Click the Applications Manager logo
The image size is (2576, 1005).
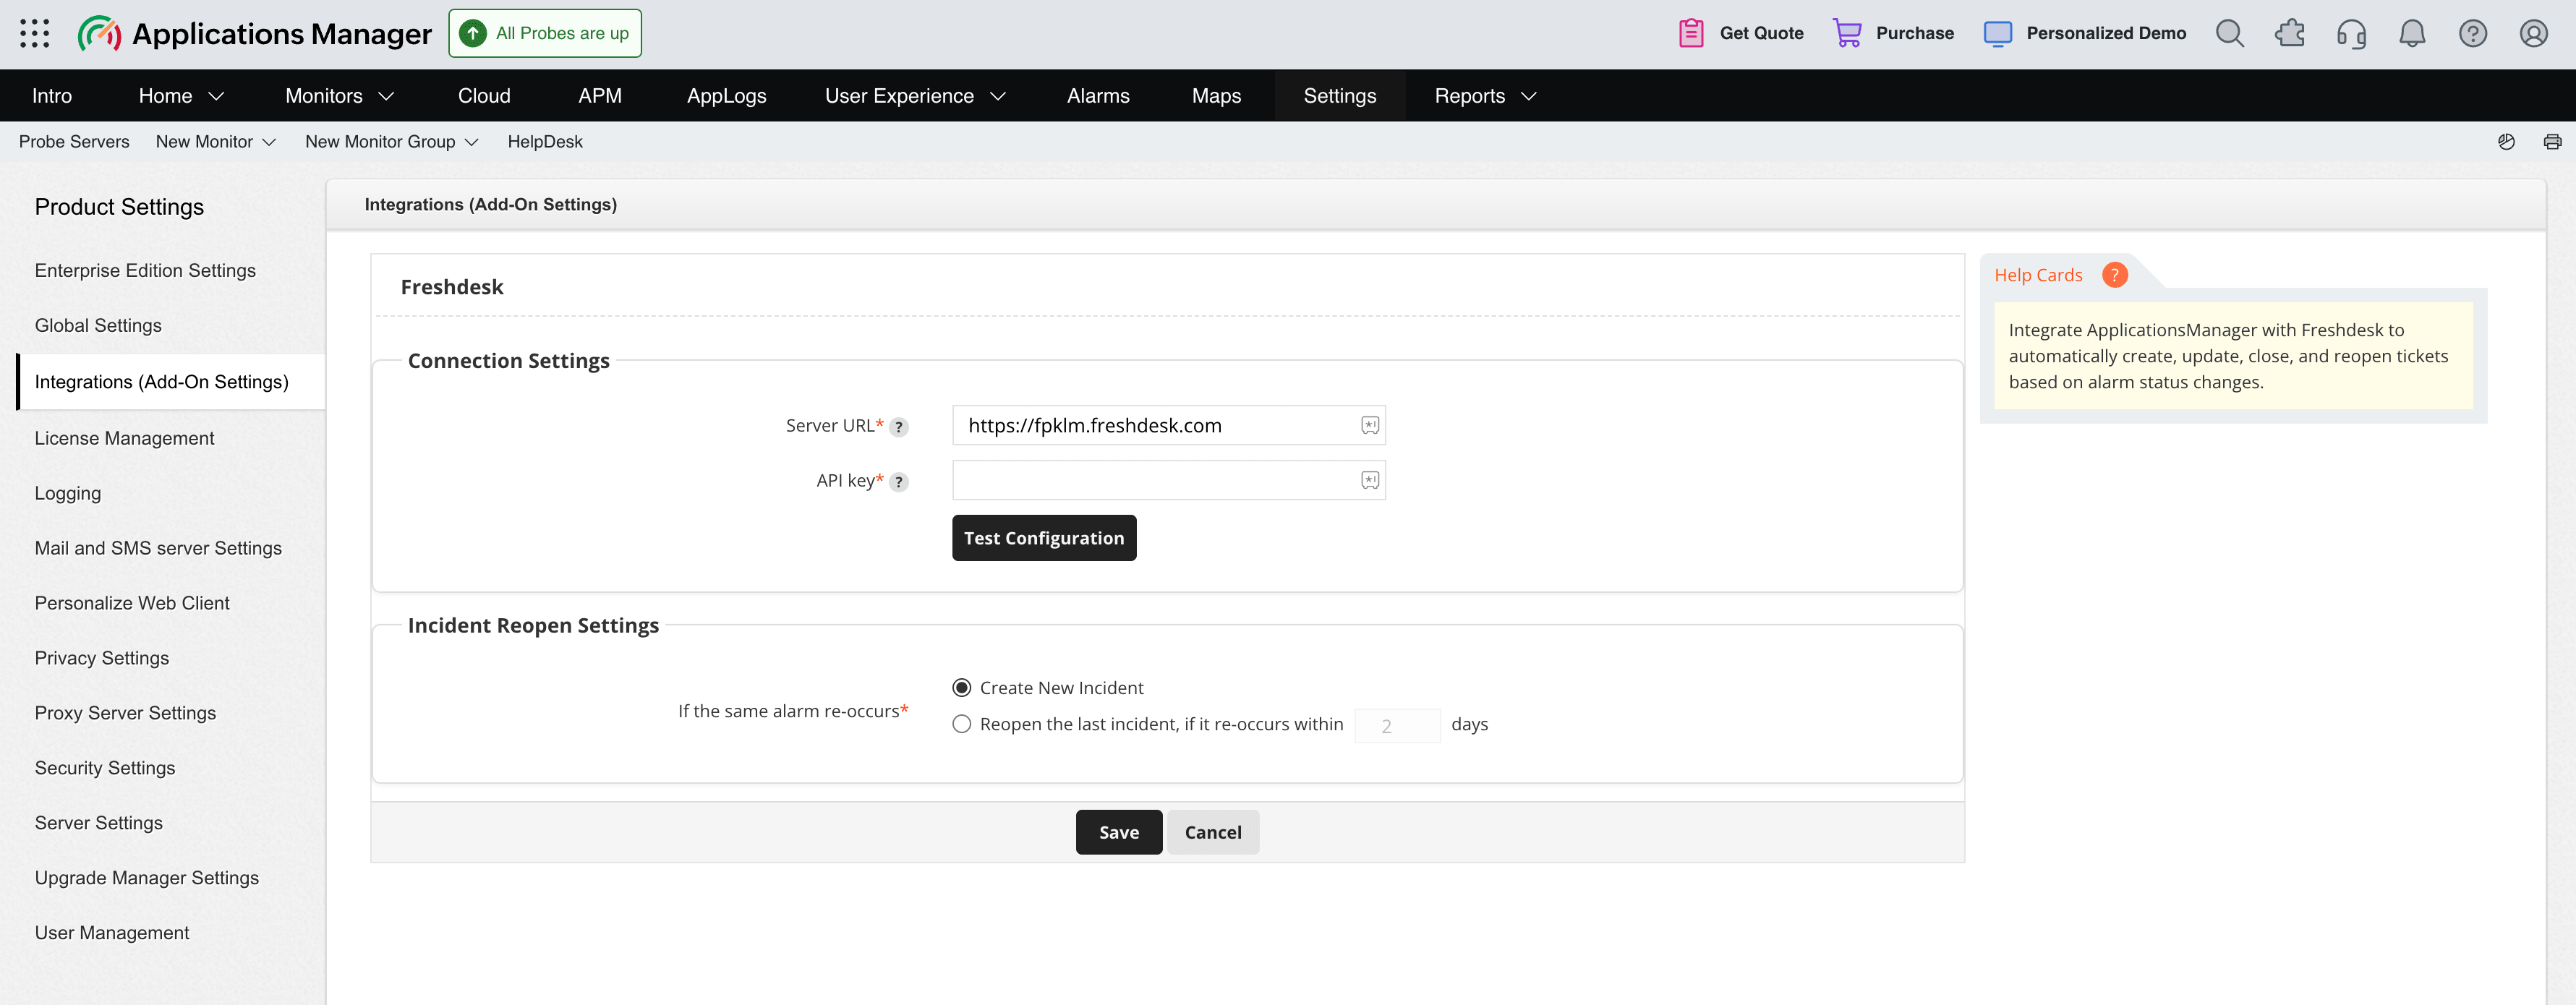[255, 34]
